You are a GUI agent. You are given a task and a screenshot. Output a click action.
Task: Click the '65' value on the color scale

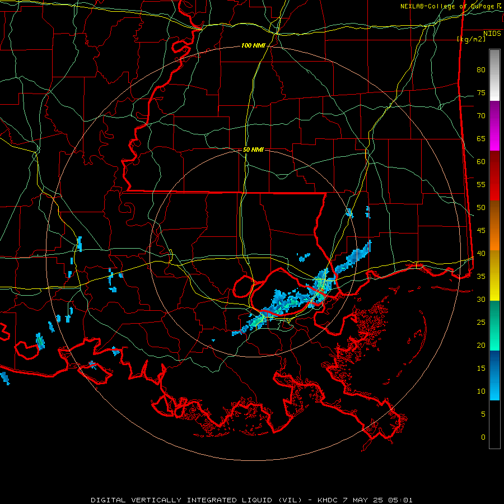point(481,139)
